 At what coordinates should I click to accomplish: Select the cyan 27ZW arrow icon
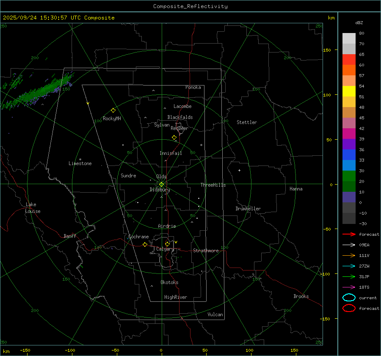point(349,266)
